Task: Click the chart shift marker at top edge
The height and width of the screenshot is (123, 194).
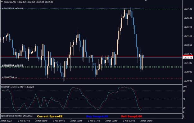Action: coord(146,1)
